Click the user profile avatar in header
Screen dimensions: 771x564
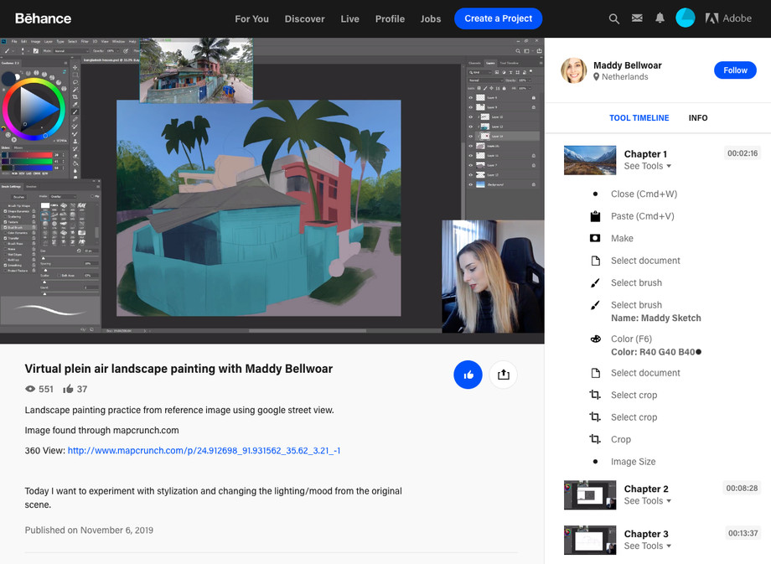coord(686,18)
